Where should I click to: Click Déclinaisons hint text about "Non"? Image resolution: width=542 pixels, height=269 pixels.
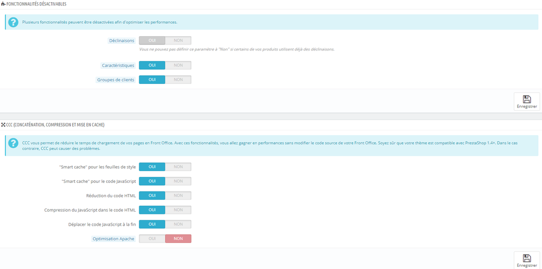236,49
